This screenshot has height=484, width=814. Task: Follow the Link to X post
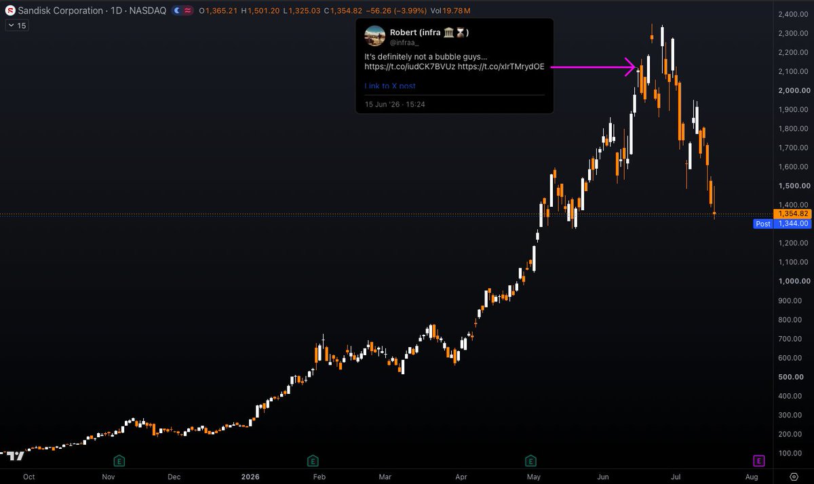(x=390, y=86)
